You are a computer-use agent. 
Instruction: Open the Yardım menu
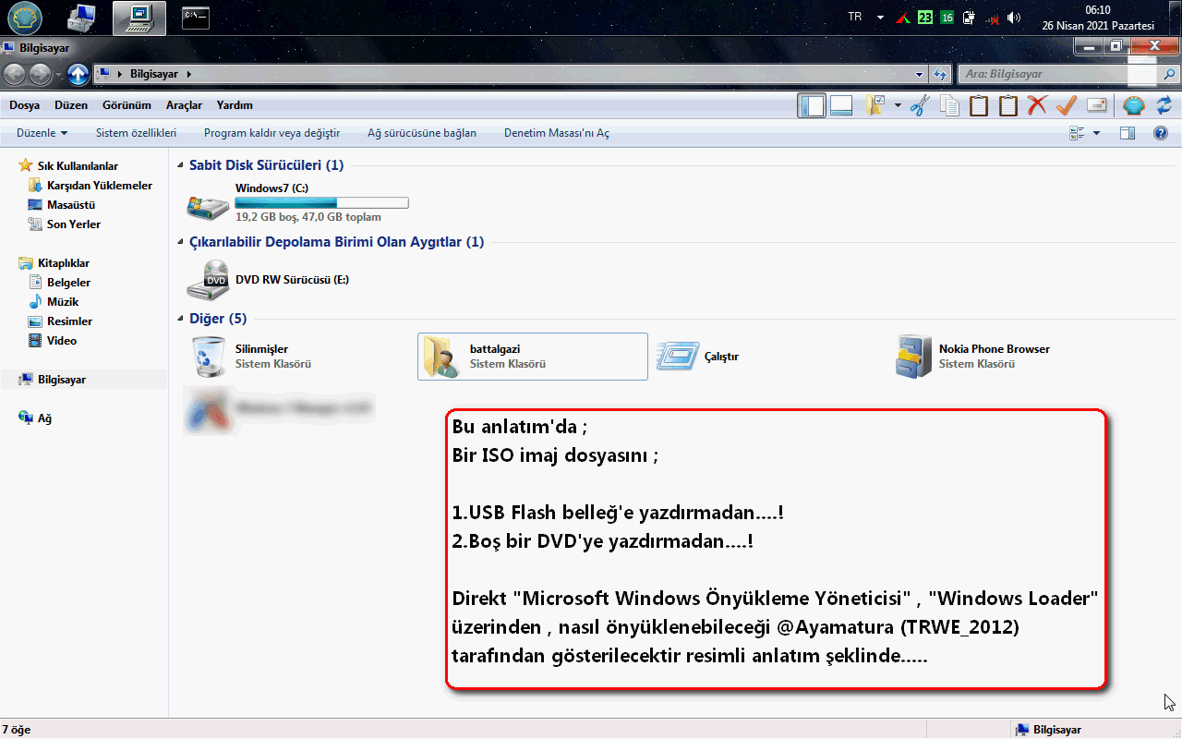pyautogui.click(x=235, y=105)
